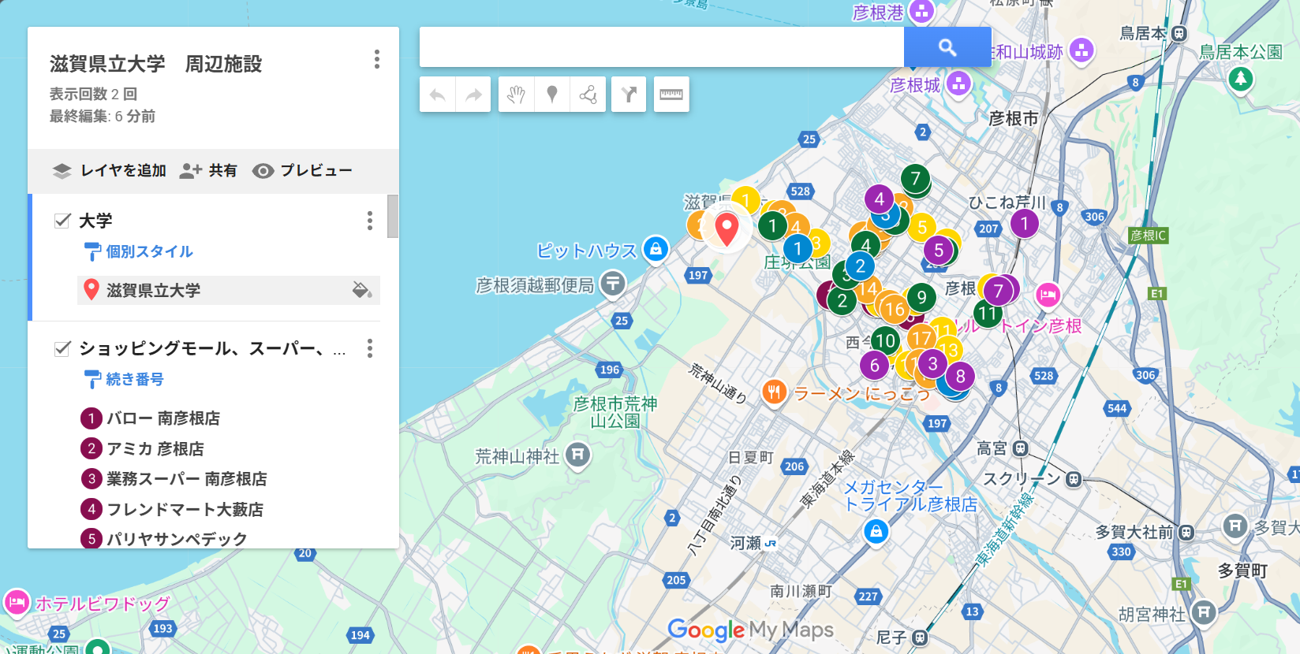This screenshot has height=654, width=1300.
Task: Toggle the ショッピングモール layer checkbox
Action: [x=62, y=348]
